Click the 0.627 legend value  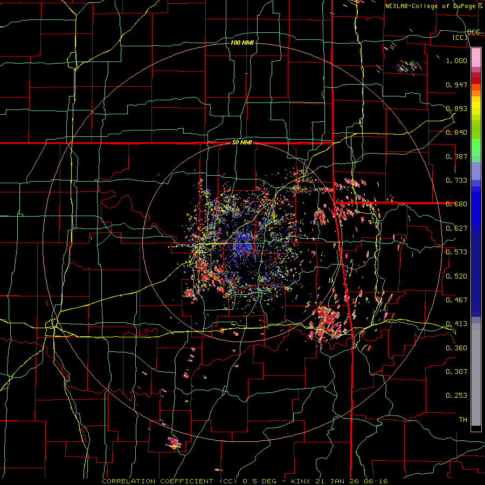456,228
